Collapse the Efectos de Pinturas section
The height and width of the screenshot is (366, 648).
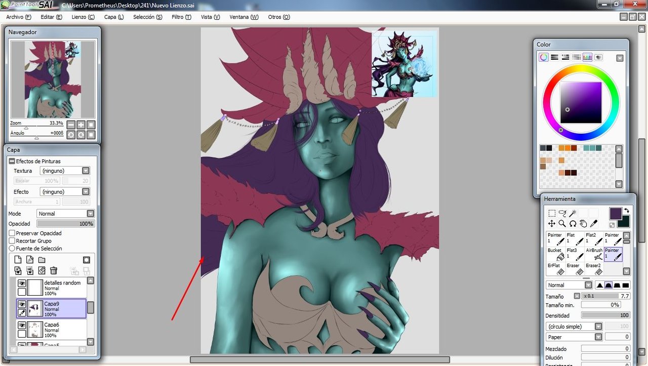tap(12, 161)
